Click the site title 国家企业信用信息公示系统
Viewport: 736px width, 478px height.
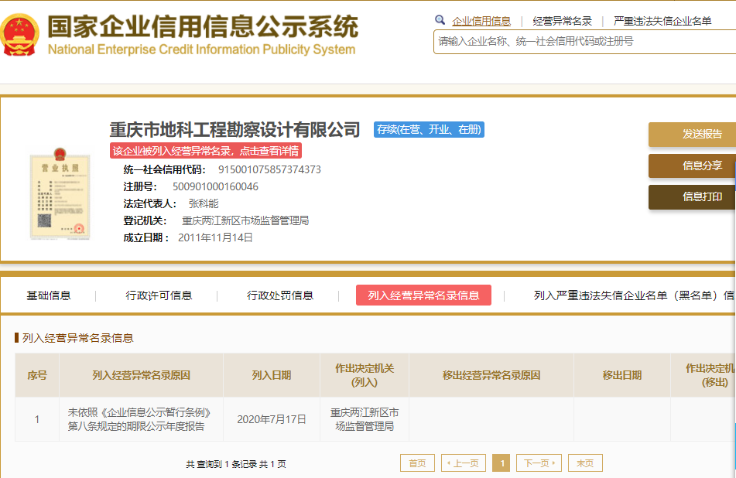[x=203, y=27]
